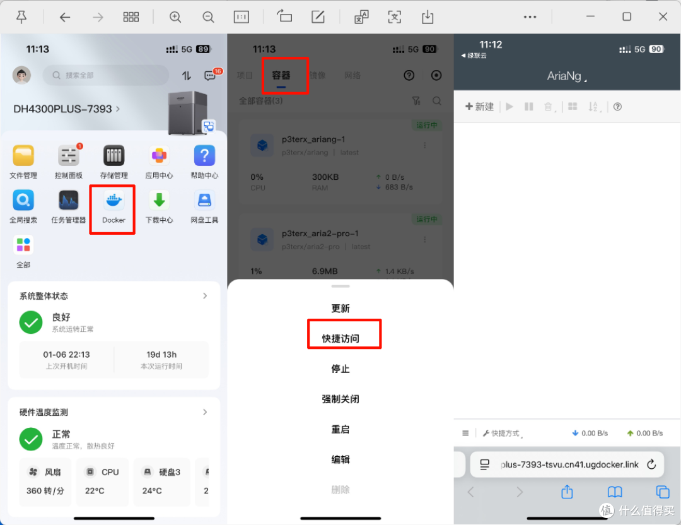Choose 强制关闭 from the action sheet
The image size is (681, 525).
tap(340, 399)
